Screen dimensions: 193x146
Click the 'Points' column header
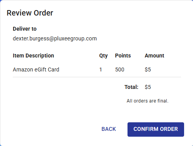click(x=123, y=56)
